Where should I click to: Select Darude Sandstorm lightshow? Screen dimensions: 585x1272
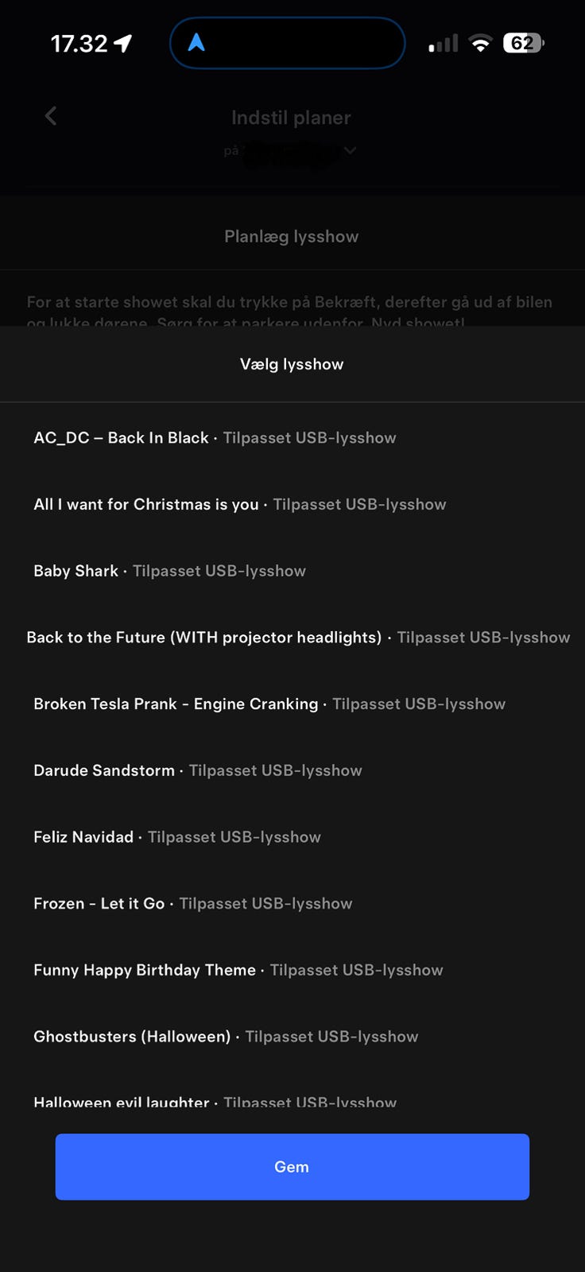point(197,770)
